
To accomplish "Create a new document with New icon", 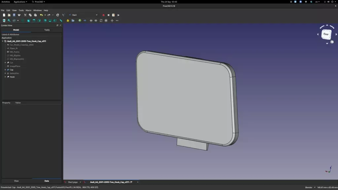I will 4,15.
